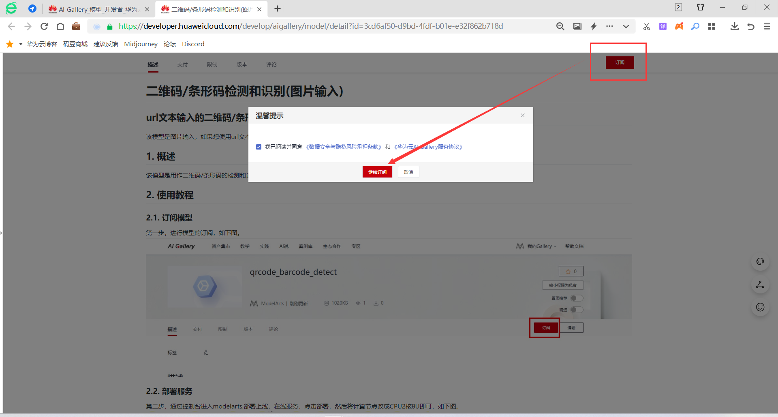Switch to the AI Gallery_模型 tab
This screenshot has height=417, width=778.
(99, 9)
